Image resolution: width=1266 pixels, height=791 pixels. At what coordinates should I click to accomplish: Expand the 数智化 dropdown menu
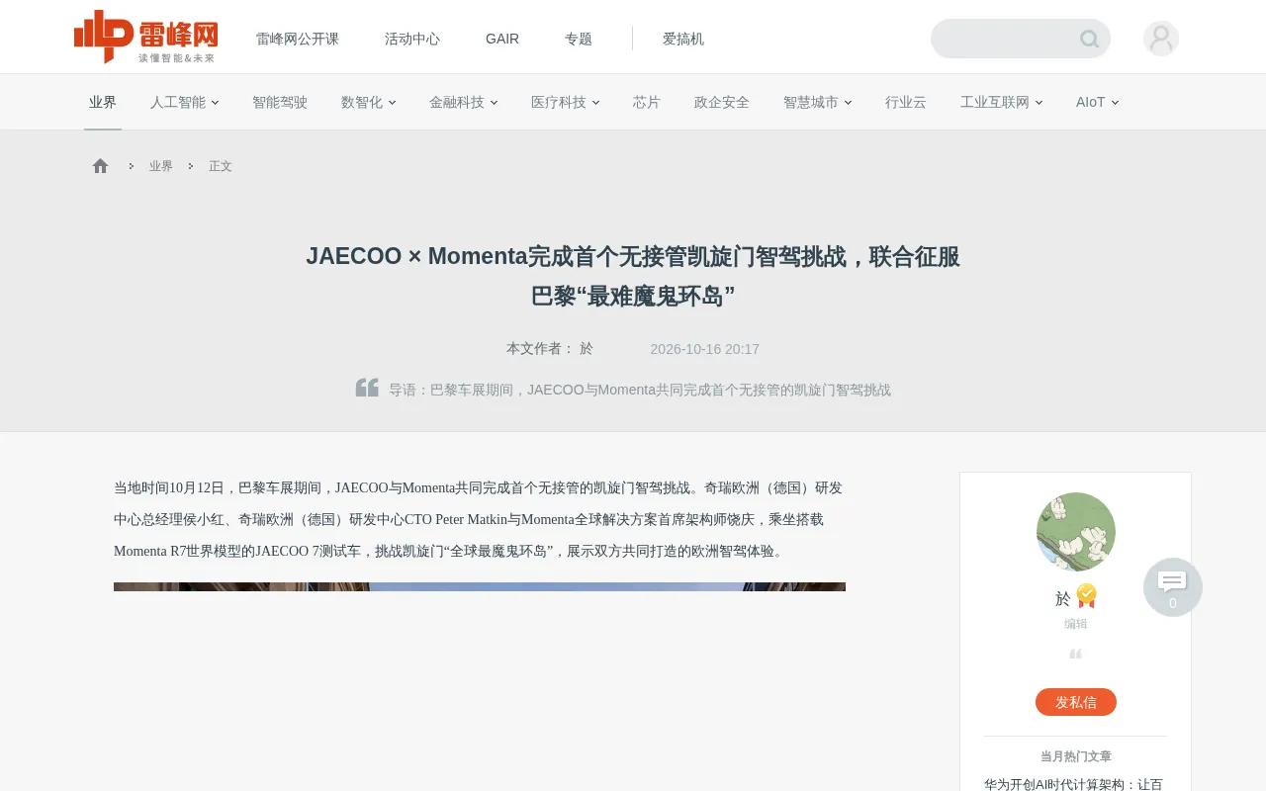point(368,102)
